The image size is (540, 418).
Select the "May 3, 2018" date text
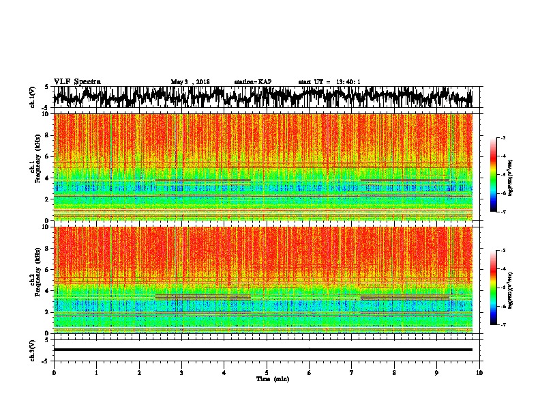tap(190, 82)
